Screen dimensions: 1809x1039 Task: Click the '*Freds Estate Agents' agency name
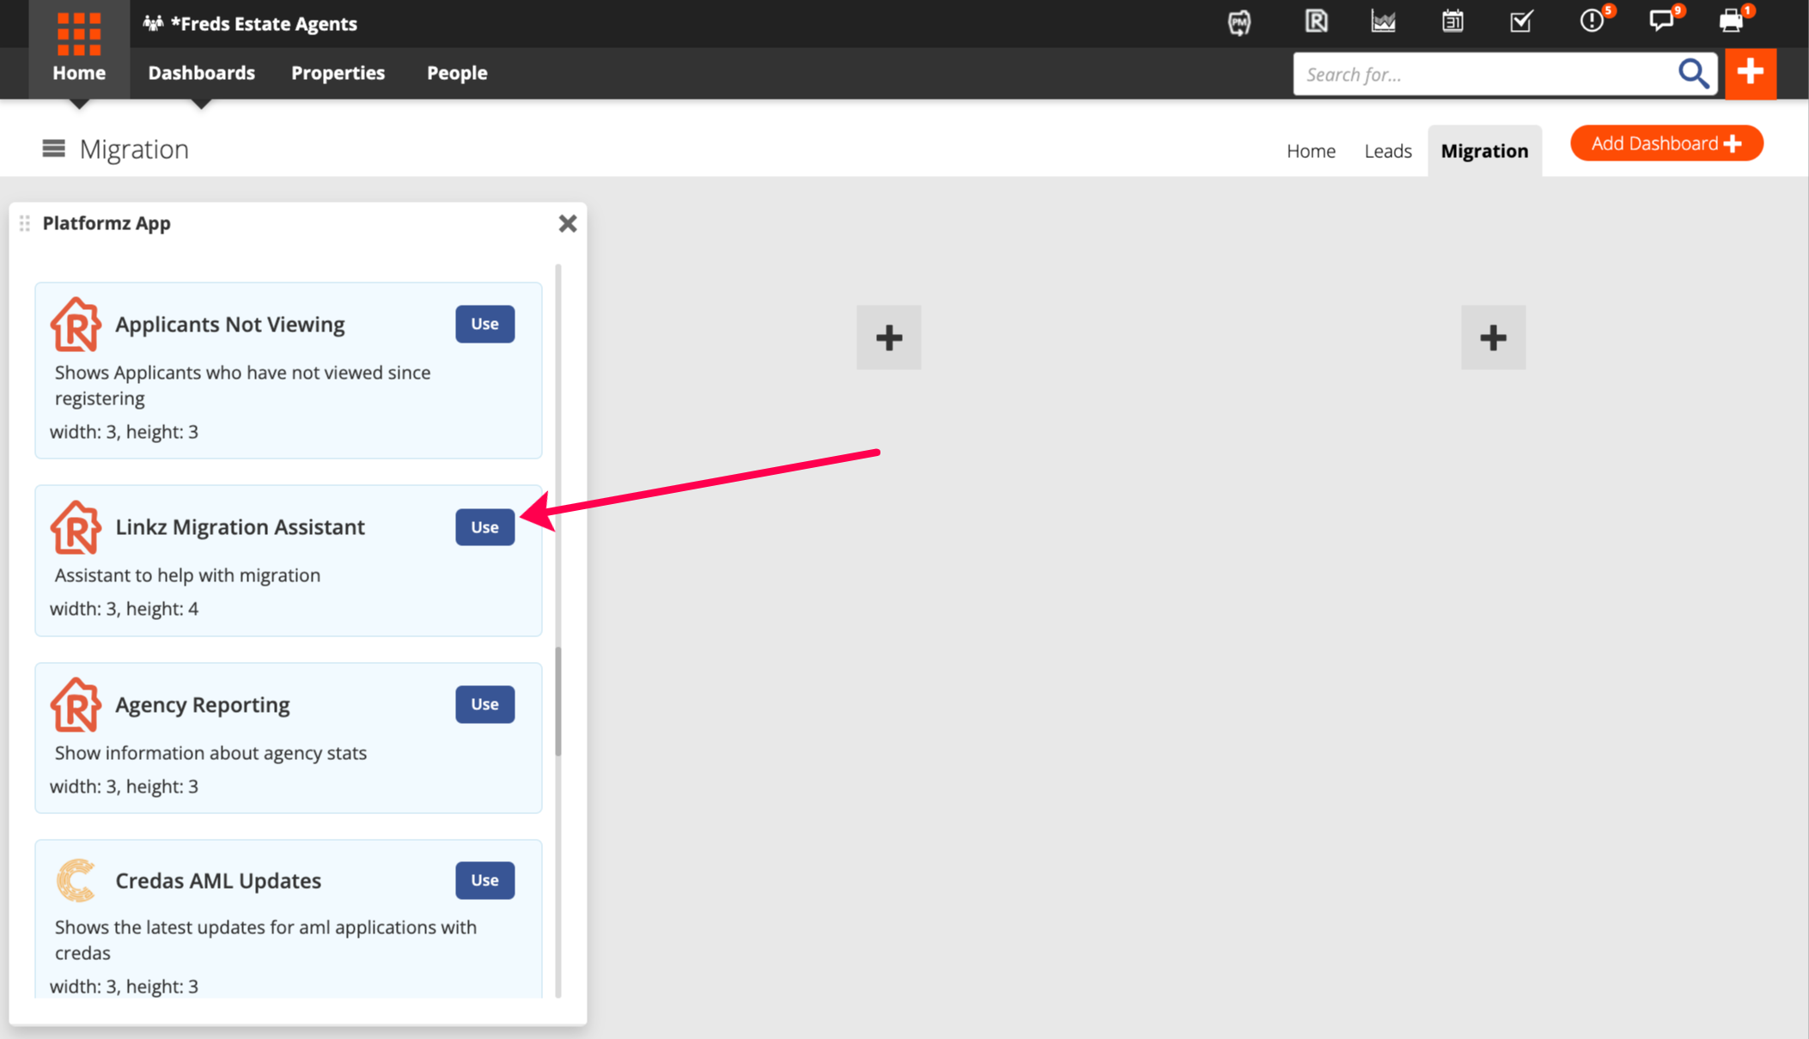264,23
